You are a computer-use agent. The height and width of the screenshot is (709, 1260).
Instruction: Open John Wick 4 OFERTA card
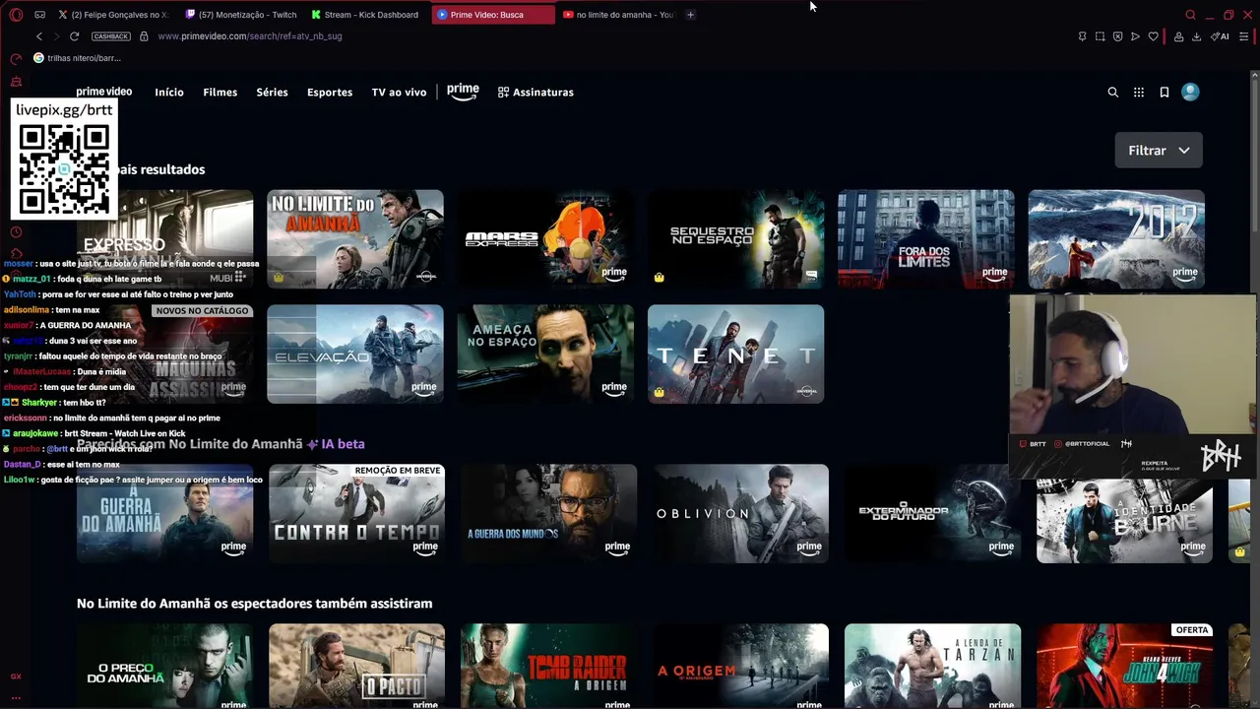[x=1124, y=667]
